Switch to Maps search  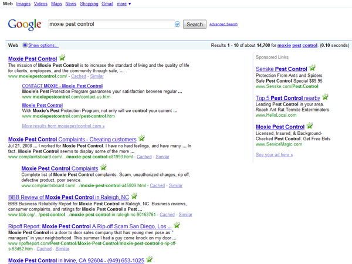point(56,4)
